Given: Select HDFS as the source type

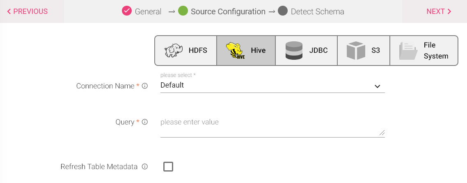Looking at the screenshot, I should click(x=186, y=50).
